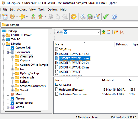This screenshot has height=119, width=138.
Task: Open the blue info icon
Action: 114,17
